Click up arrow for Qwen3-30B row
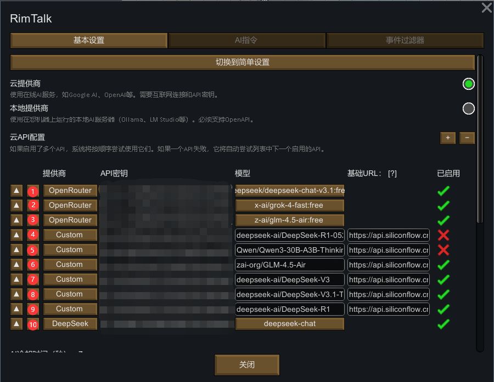Viewport: 494px width, 382px height. 16,250
